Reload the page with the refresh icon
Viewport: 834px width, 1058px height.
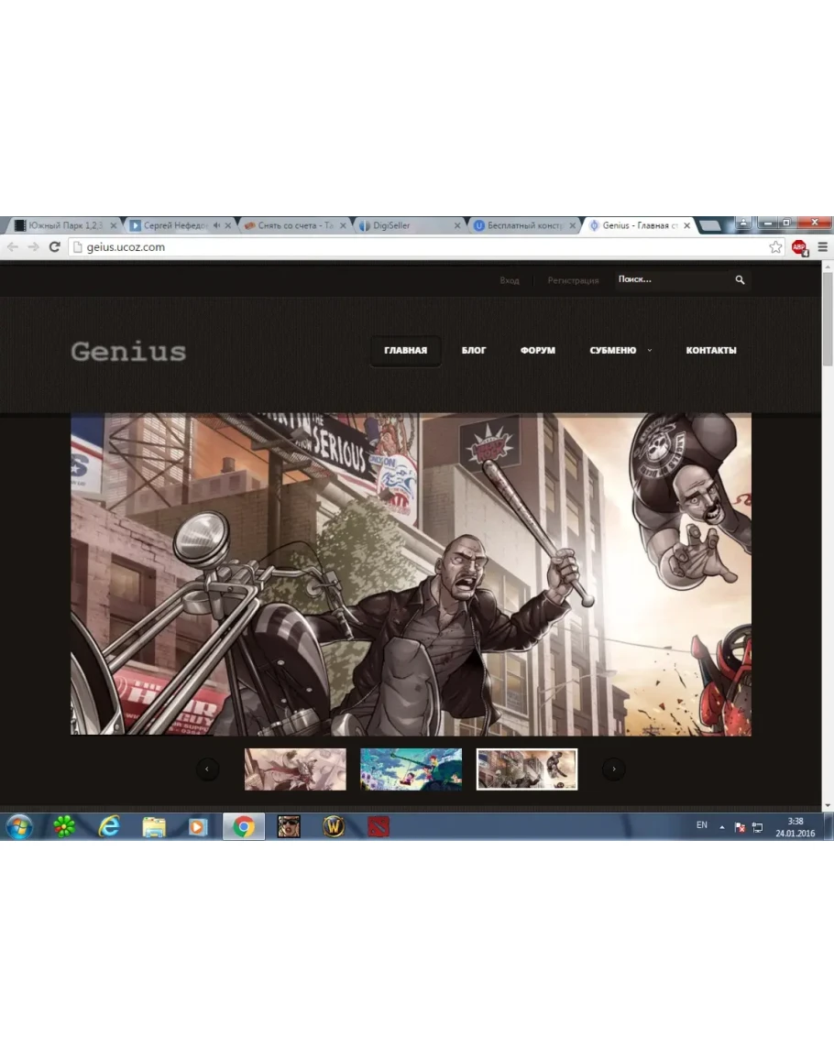pos(54,247)
